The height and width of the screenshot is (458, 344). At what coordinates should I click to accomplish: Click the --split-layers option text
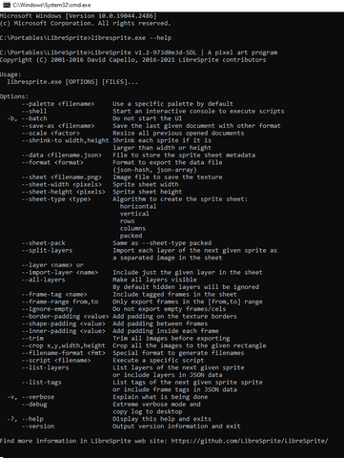pos(47,250)
